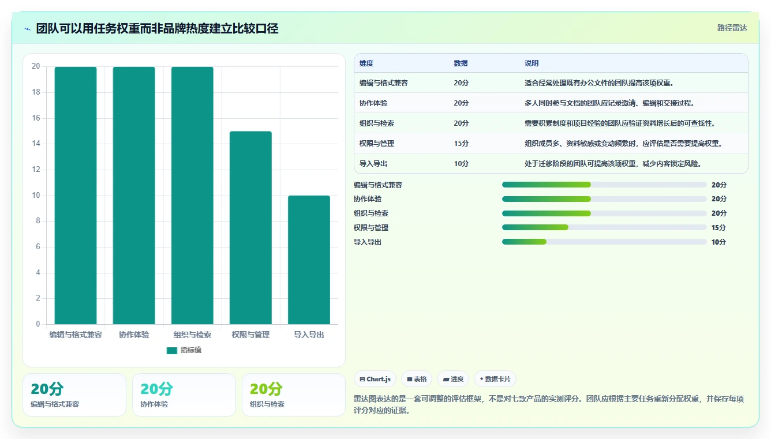The image size is (771, 439).
Task: Click the 组织与检索 bar in the chart
Action: pyautogui.click(x=192, y=196)
